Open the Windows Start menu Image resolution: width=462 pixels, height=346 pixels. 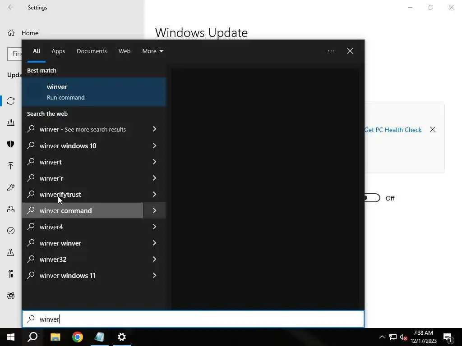(11, 337)
